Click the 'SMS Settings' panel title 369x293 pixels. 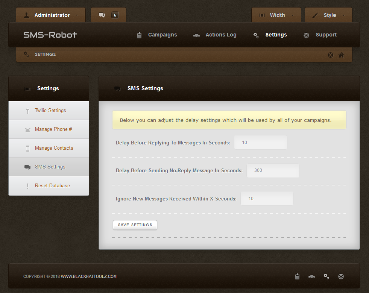tap(145, 88)
